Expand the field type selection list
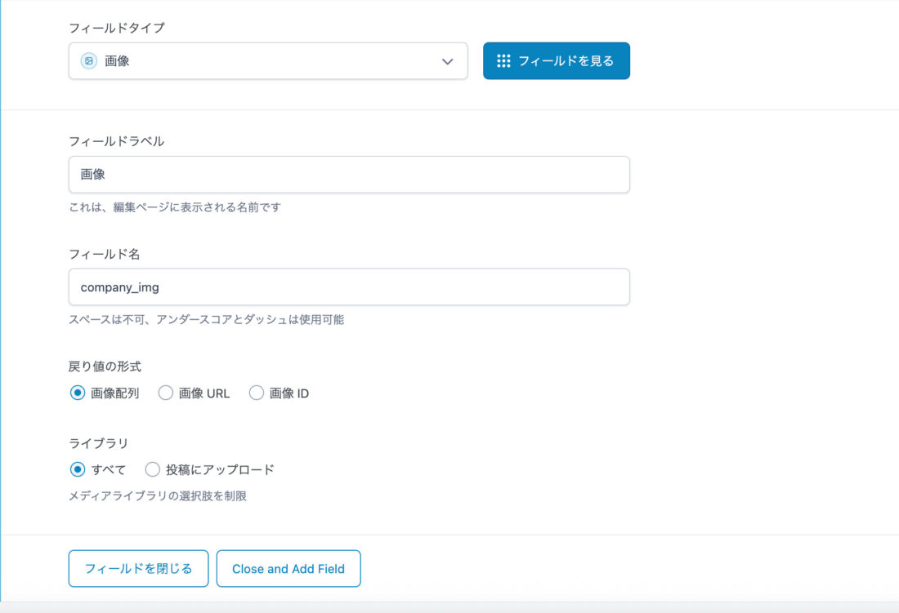 pyautogui.click(x=268, y=60)
